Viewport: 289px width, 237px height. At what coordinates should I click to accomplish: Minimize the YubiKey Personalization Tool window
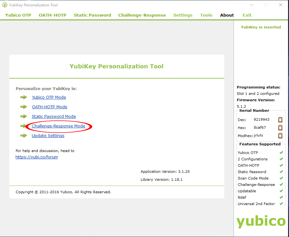(x=252, y=5)
